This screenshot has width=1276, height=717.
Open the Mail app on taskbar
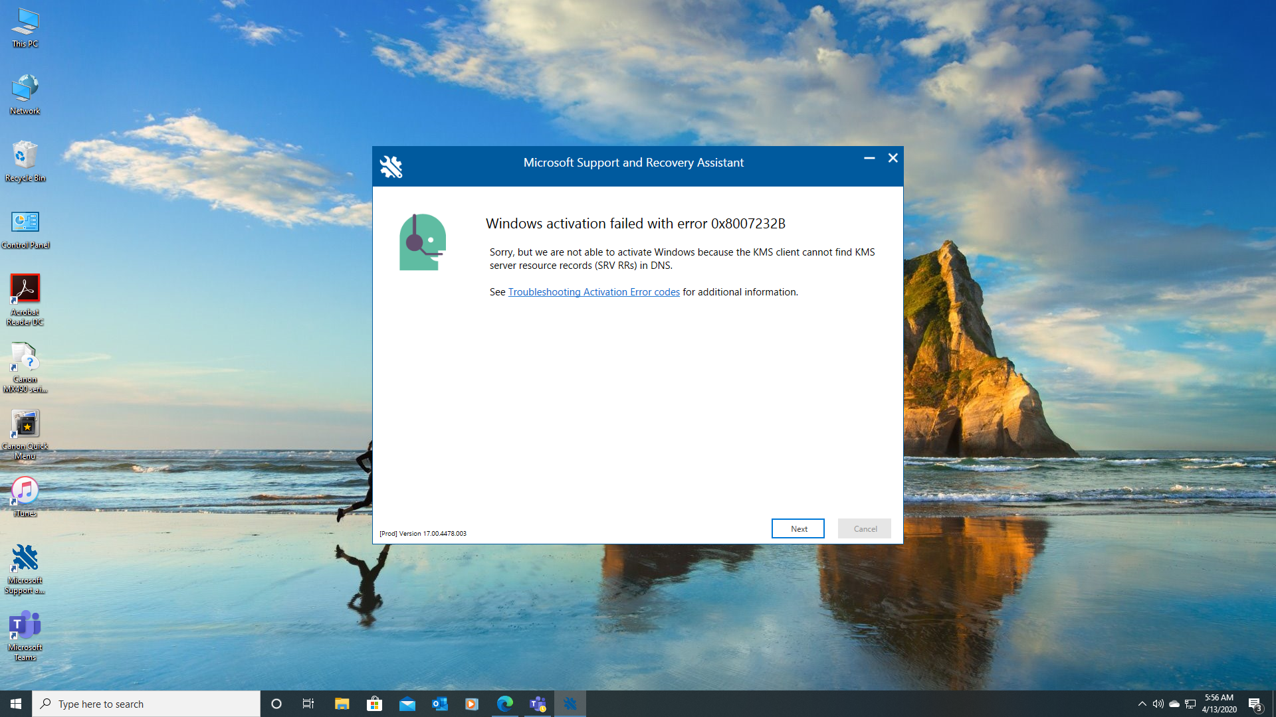tap(407, 704)
